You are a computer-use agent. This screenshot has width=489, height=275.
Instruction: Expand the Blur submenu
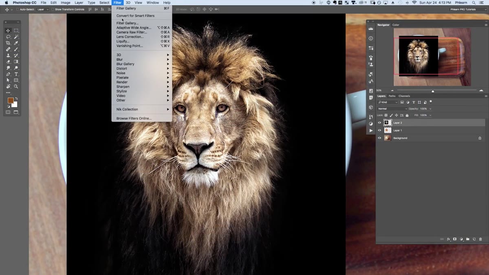tap(142, 59)
